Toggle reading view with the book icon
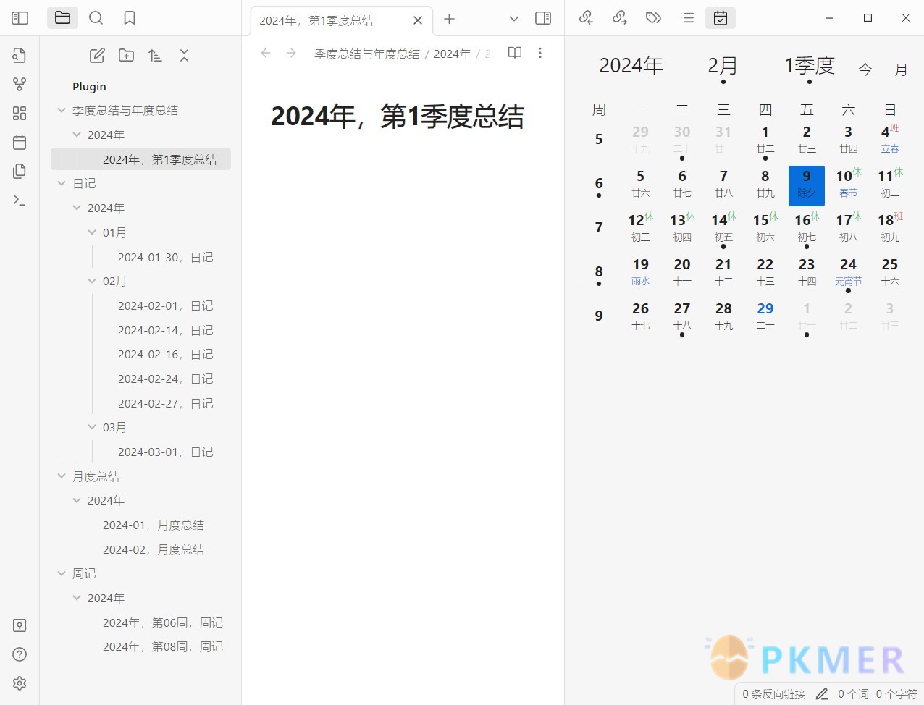The height and width of the screenshot is (705, 924). (x=514, y=53)
